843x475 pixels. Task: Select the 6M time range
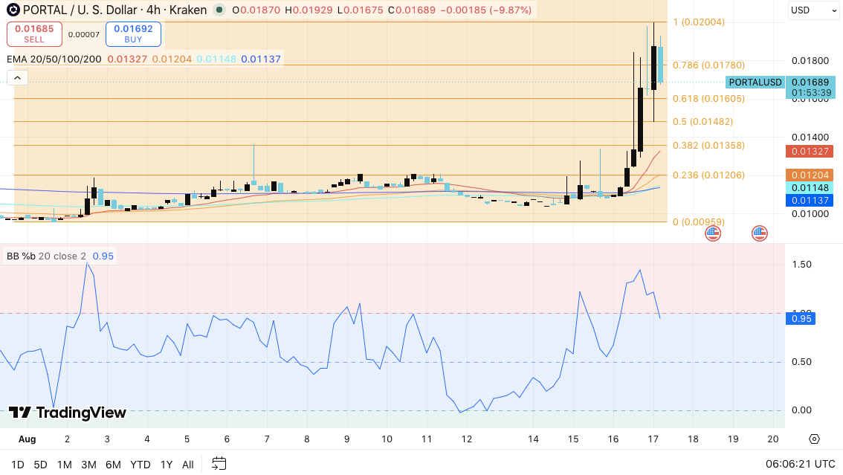(113, 465)
